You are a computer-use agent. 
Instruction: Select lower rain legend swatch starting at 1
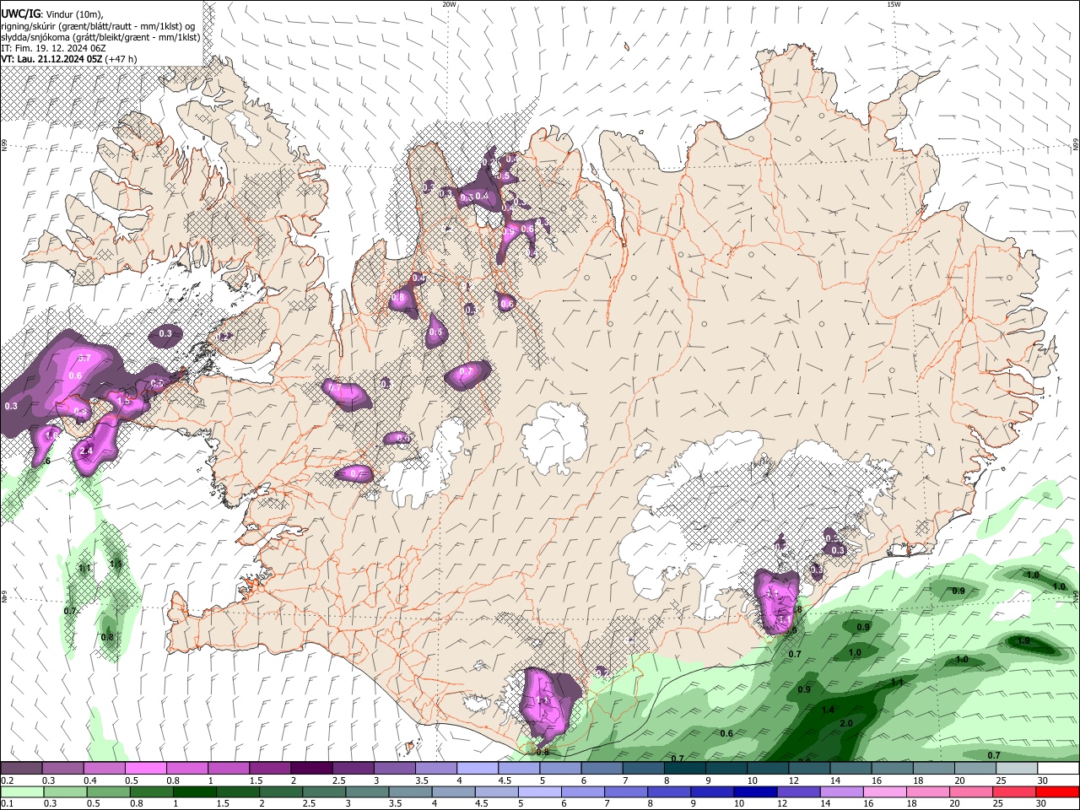point(194,792)
